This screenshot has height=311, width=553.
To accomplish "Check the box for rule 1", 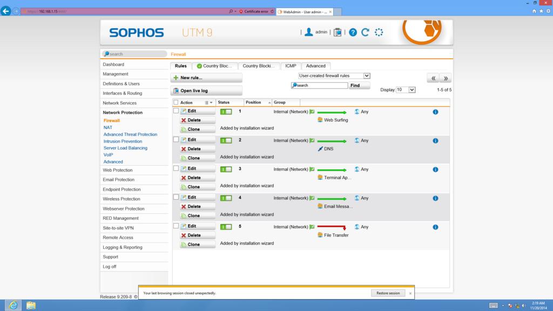I will coord(176,111).
